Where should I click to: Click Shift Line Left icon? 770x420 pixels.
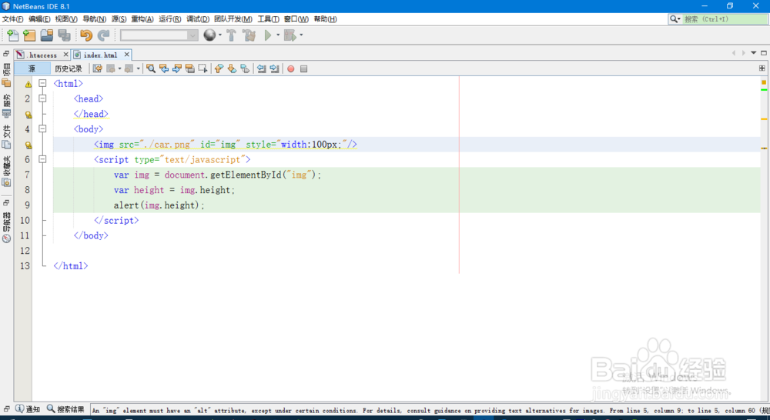(x=262, y=68)
